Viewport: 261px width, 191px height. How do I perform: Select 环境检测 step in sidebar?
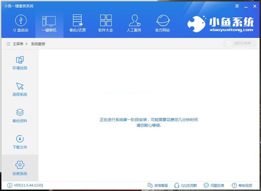click(x=20, y=63)
